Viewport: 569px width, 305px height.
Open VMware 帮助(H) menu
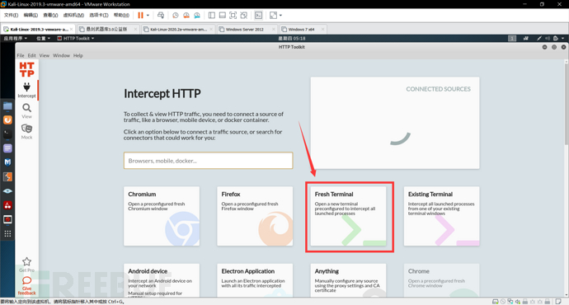coord(121,15)
